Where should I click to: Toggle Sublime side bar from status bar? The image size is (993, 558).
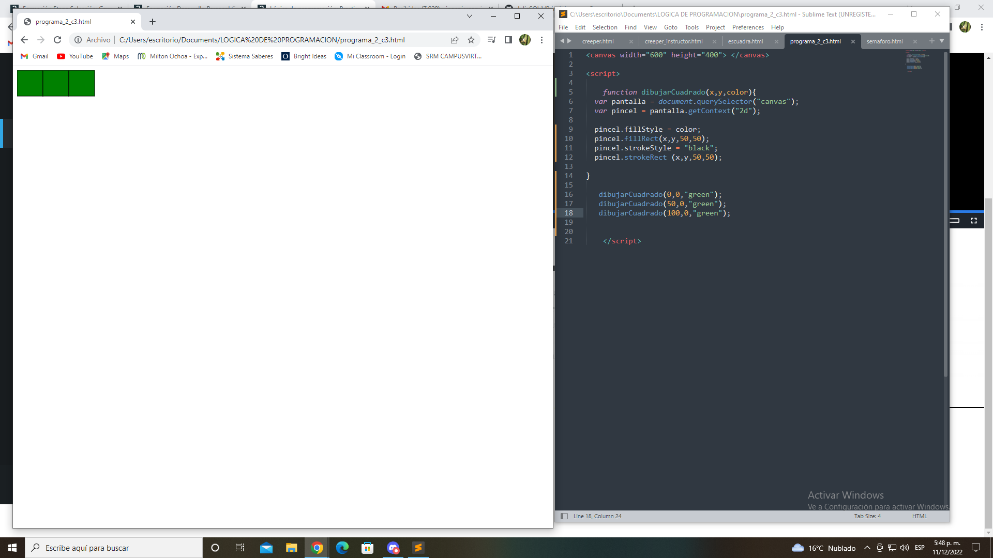(x=564, y=516)
